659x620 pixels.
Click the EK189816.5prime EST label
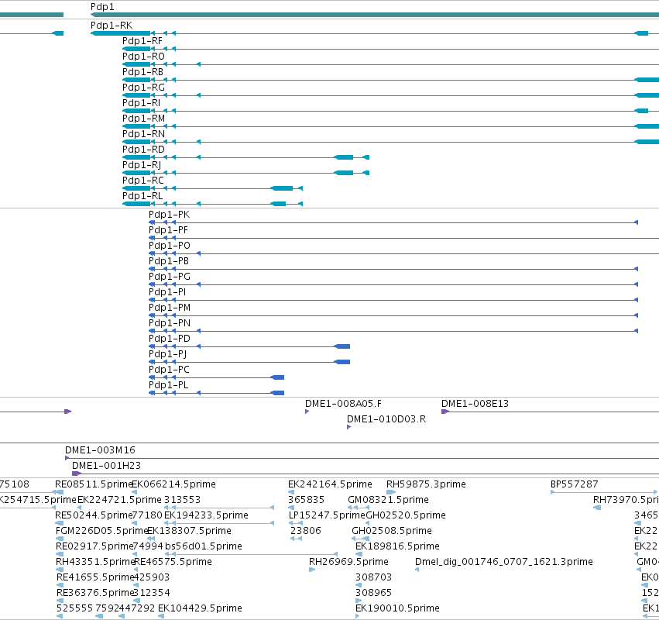(x=397, y=546)
